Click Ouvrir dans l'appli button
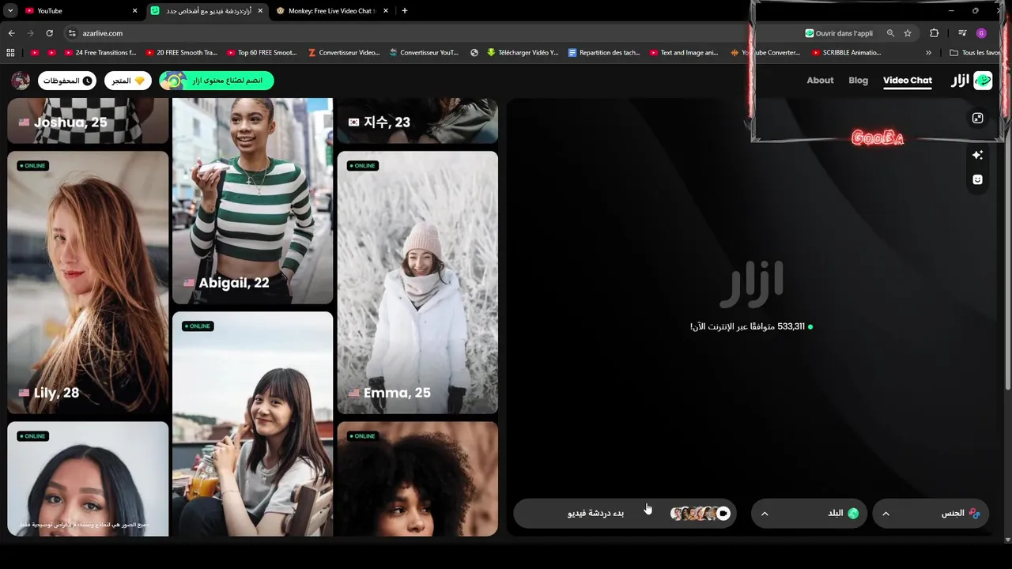 click(838, 33)
